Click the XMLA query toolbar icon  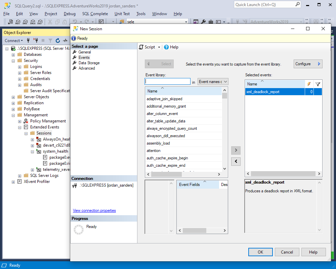(x=33, y=22)
